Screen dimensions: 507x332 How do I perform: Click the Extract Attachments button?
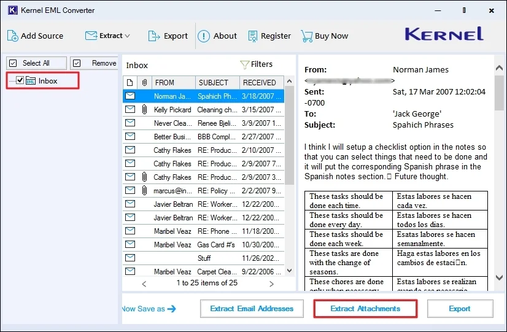(365, 309)
